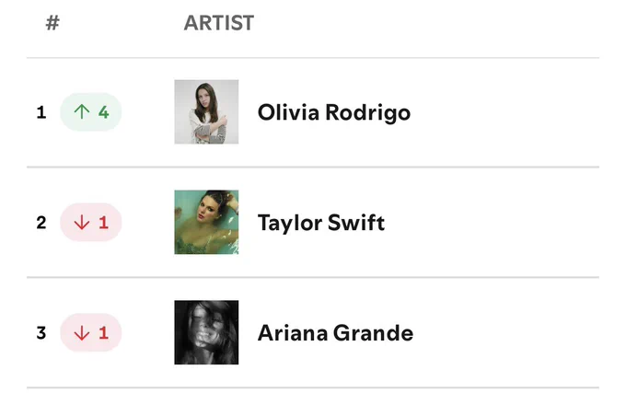
Task: Open Taylor Swift's teal artist photo
Action: (x=206, y=222)
